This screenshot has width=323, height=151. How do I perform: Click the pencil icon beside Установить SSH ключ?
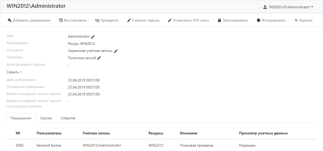pos(170,20)
